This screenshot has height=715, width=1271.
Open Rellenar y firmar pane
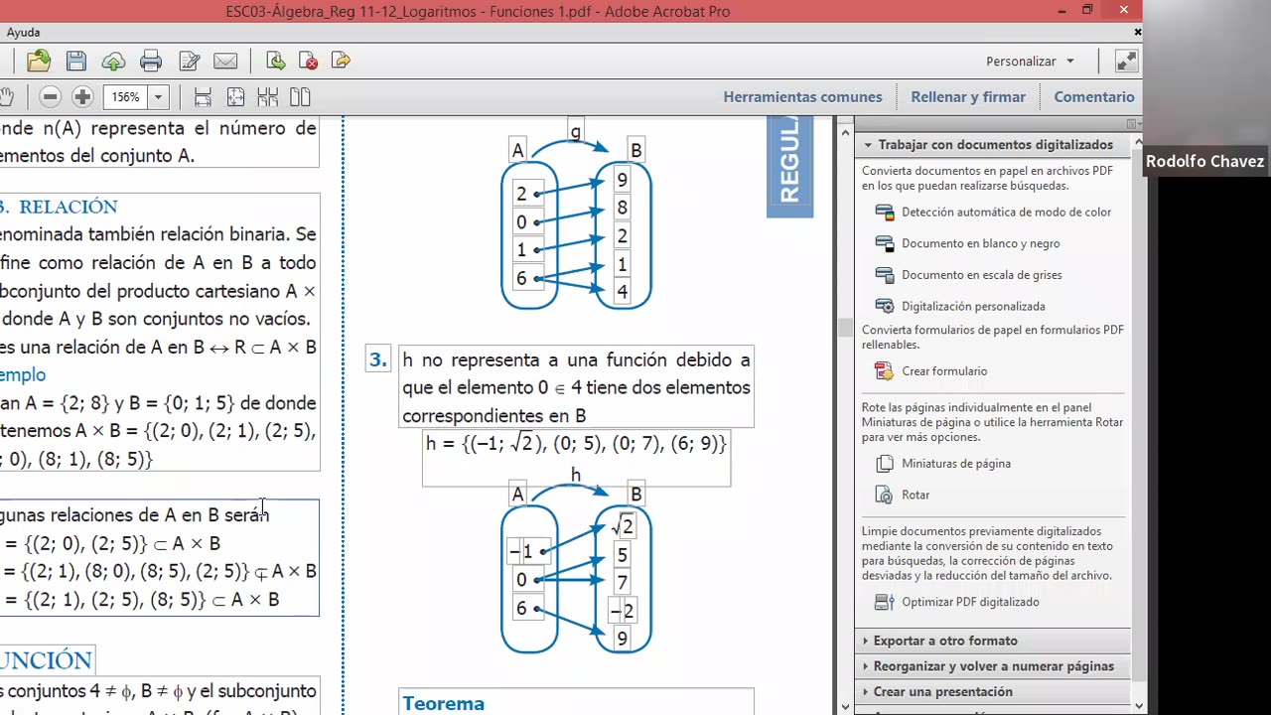tap(968, 97)
